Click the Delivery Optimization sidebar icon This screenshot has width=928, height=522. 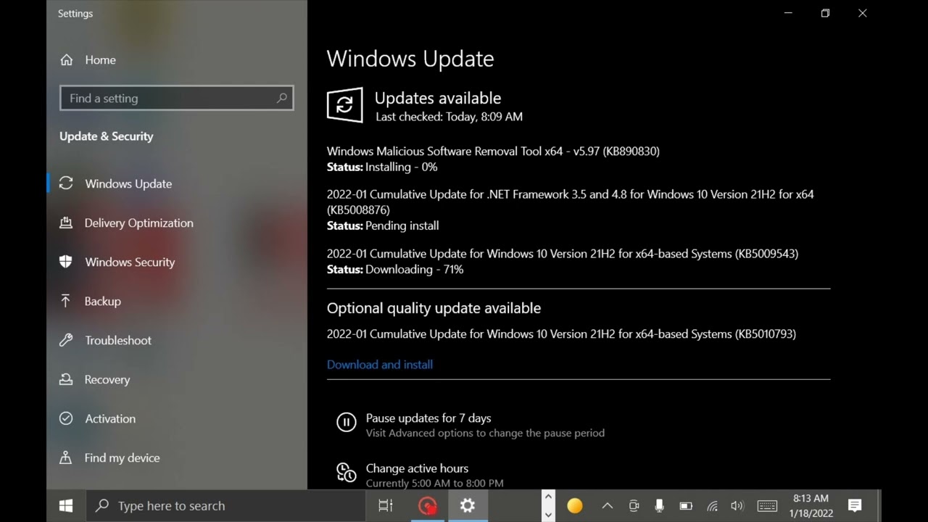point(66,223)
